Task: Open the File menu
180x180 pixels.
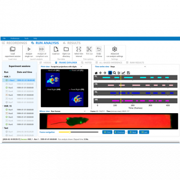Action: pos(4,38)
